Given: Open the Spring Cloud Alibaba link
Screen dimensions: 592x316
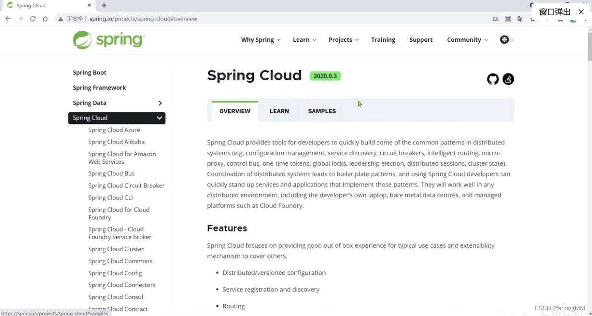Looking at the screenshot, I should 116,142.
